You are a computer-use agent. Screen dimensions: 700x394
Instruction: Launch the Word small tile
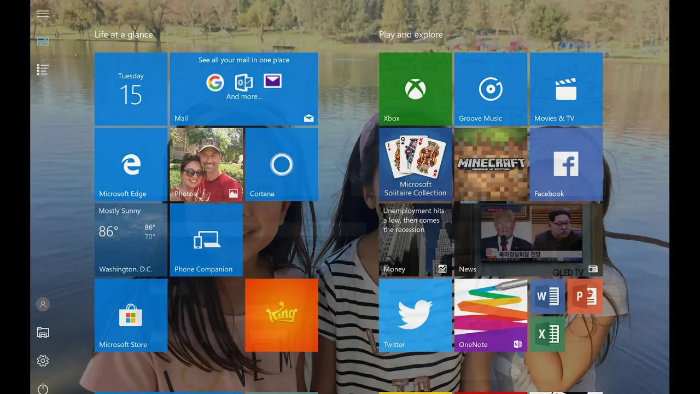(547, 297)
